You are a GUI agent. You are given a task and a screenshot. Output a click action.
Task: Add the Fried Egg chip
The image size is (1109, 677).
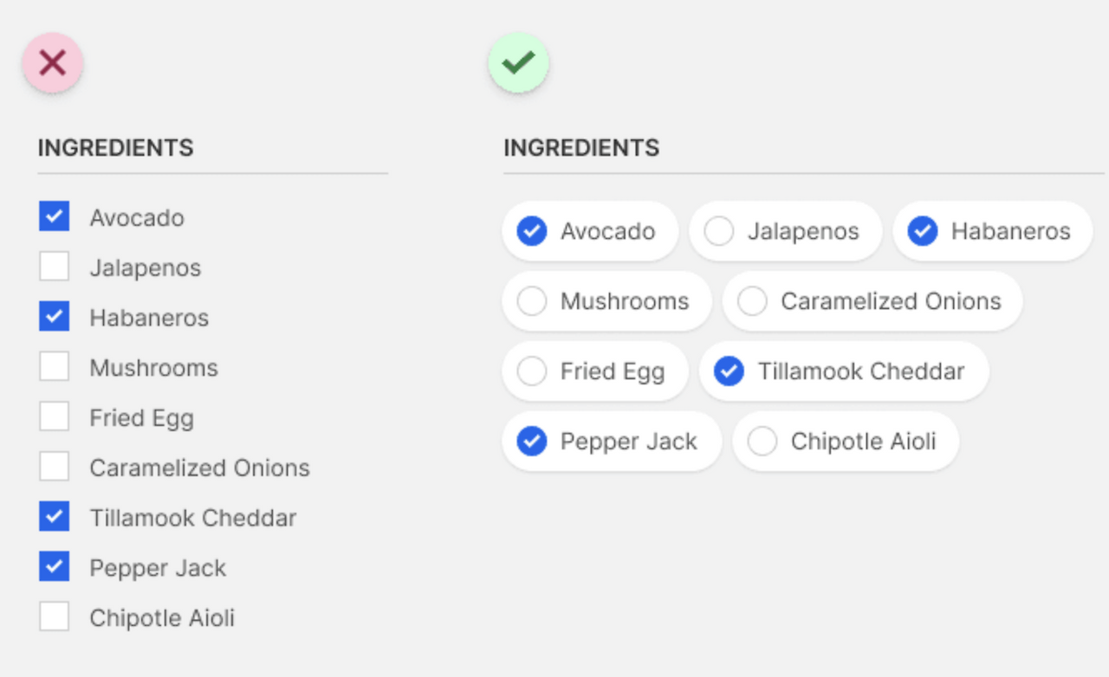tap(594, 371)
